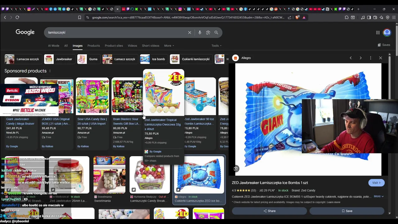Click Compare related products from 50+ shops
This screenshot has width=398, height=224.
click(162, 158)
